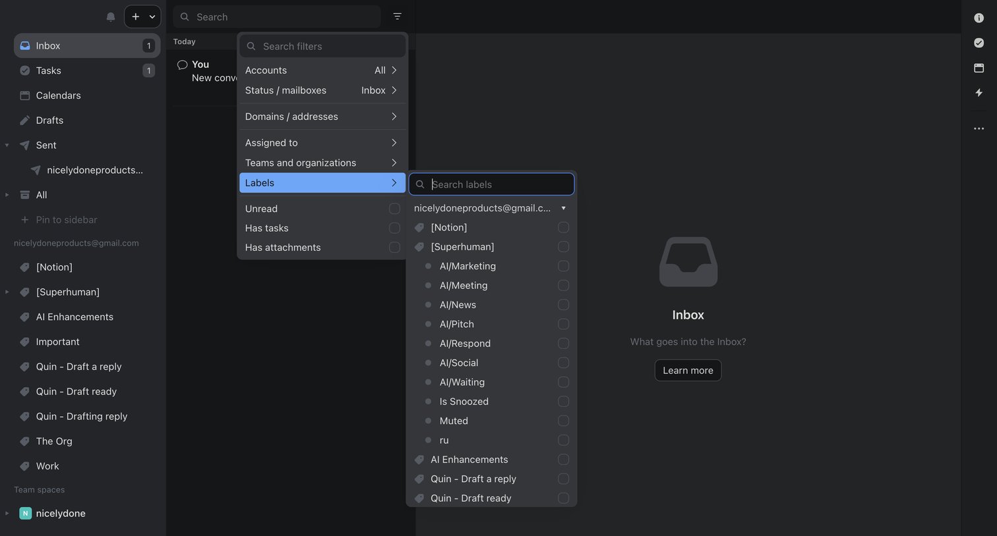The height and width of the screenshot is (536, 997).
Task: Open the Teams and organizations submenu
Action: (322, 163)
